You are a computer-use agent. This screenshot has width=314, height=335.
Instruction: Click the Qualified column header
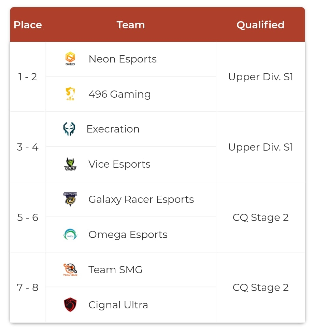click(x=260, y=25)
